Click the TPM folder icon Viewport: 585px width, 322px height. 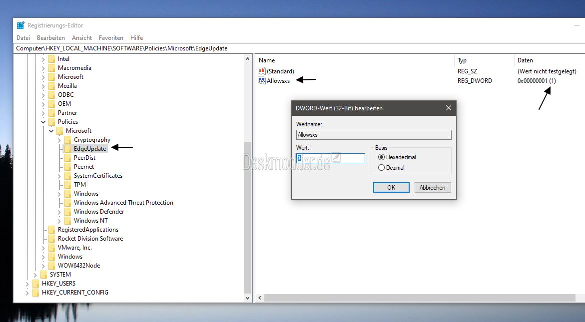point(67,185)
